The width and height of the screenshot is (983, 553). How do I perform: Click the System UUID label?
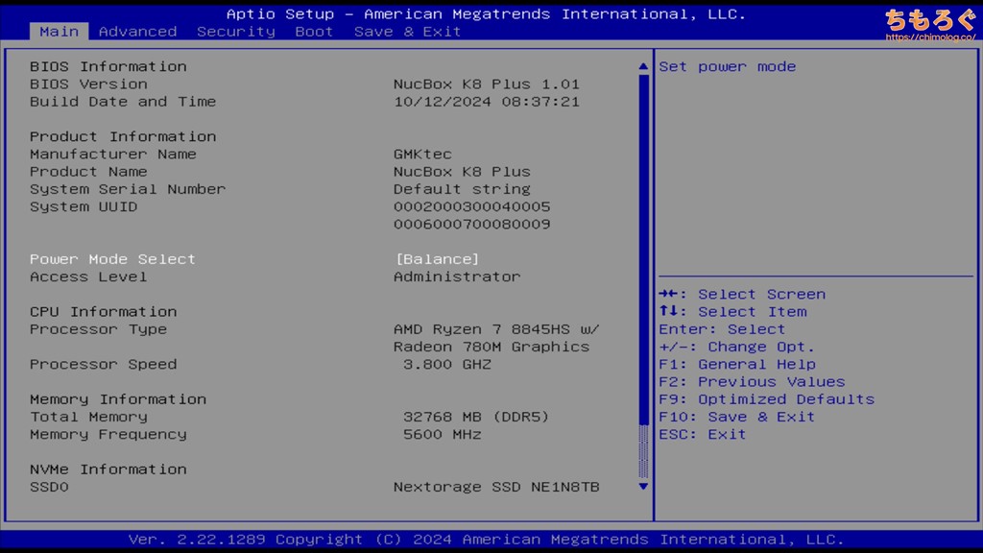84,207
